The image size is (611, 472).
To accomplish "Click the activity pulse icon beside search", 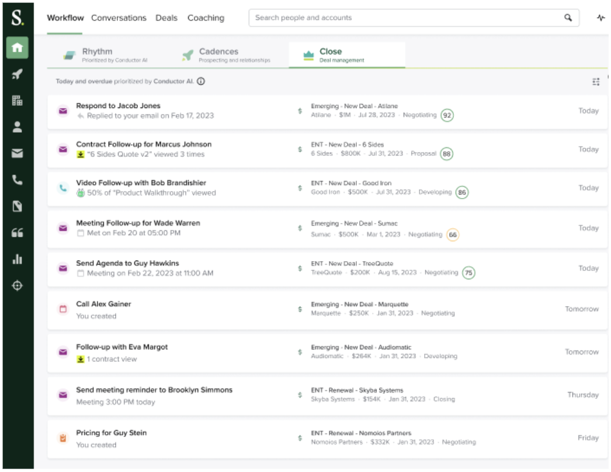I will point(600,18).
